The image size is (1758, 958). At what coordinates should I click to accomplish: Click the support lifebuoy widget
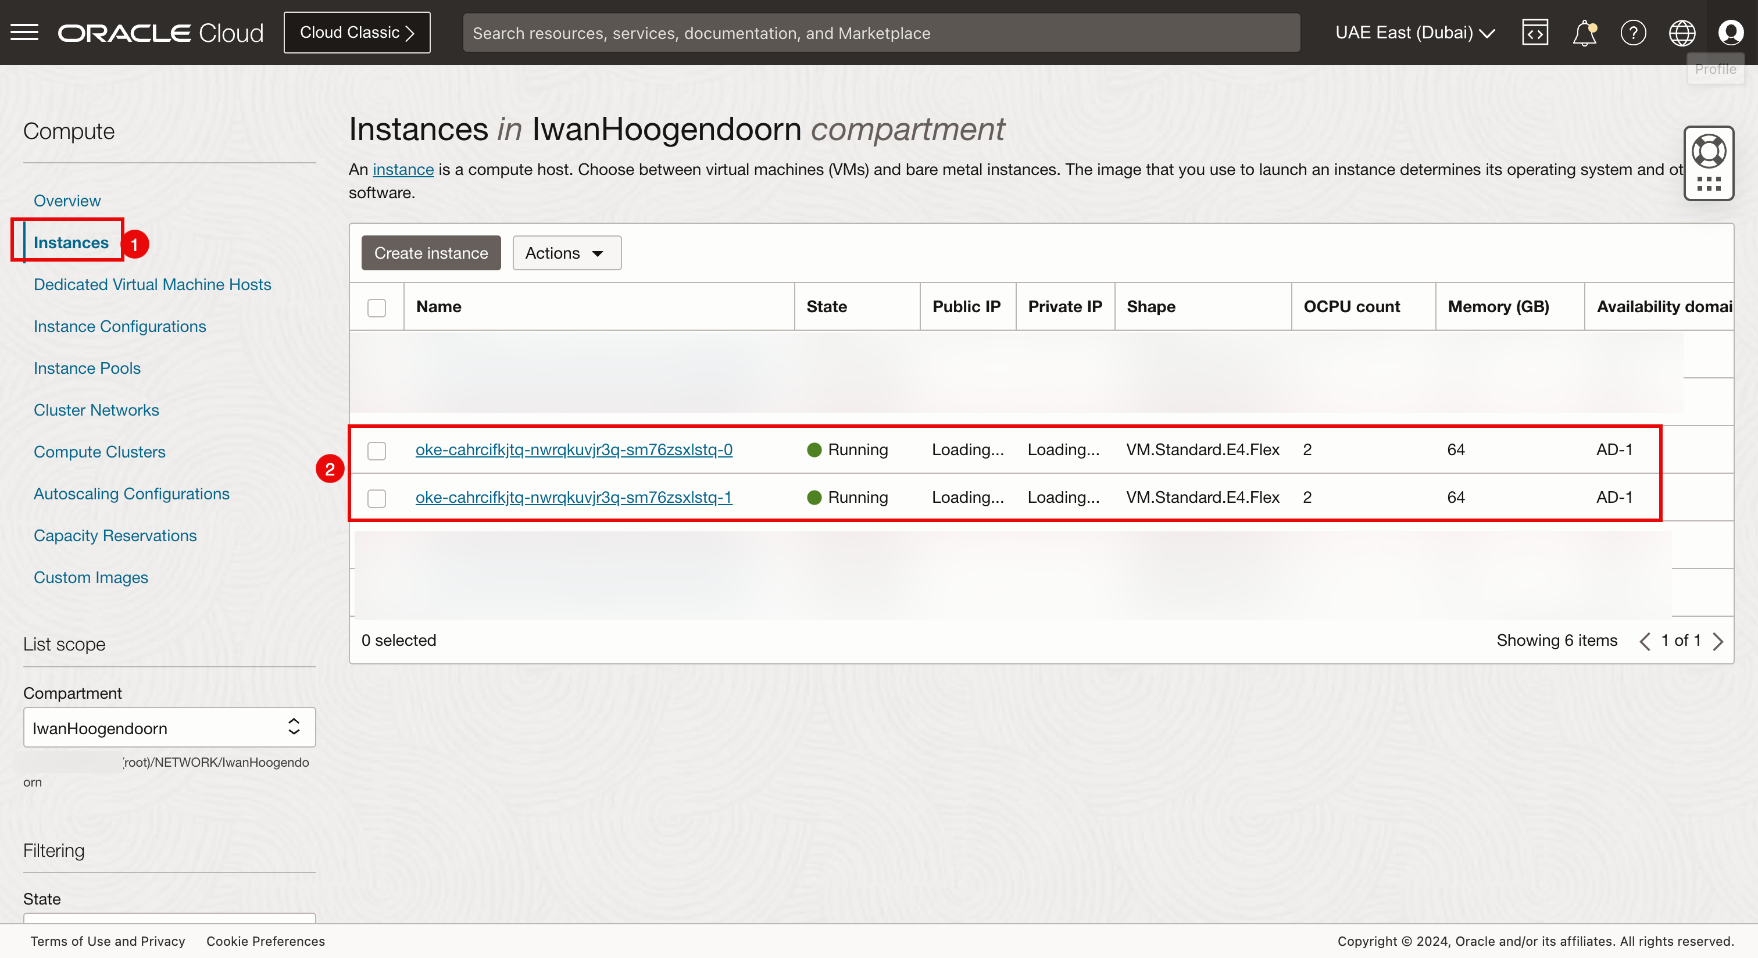click(1708, 152)
